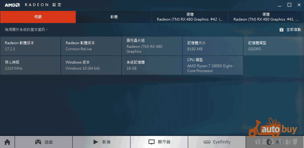304x148 pixels.
Task: Open hardware tab for RX 480 #42
Action: coord(190,17)
